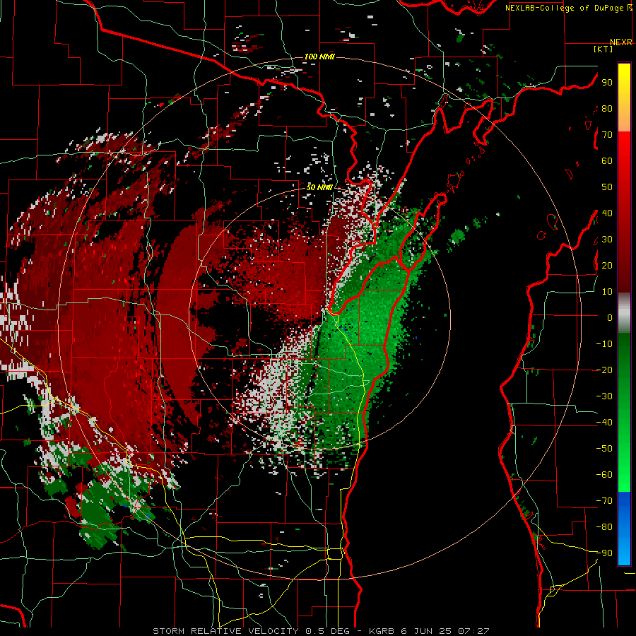Click the "-90" scale value
The image size is (636, 636).
pos(604,553)
